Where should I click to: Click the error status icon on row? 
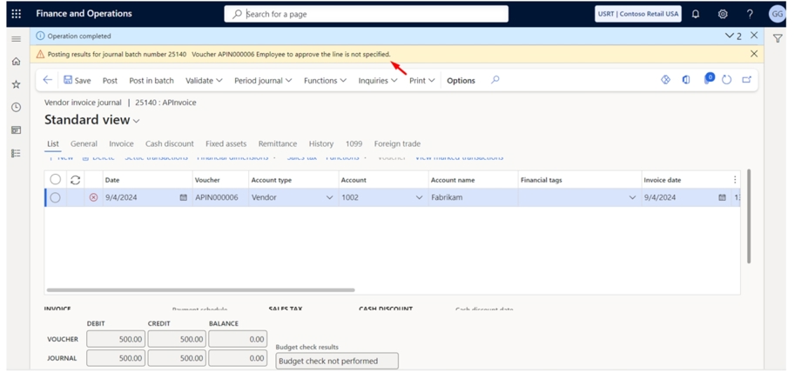(x=93, y=197)
